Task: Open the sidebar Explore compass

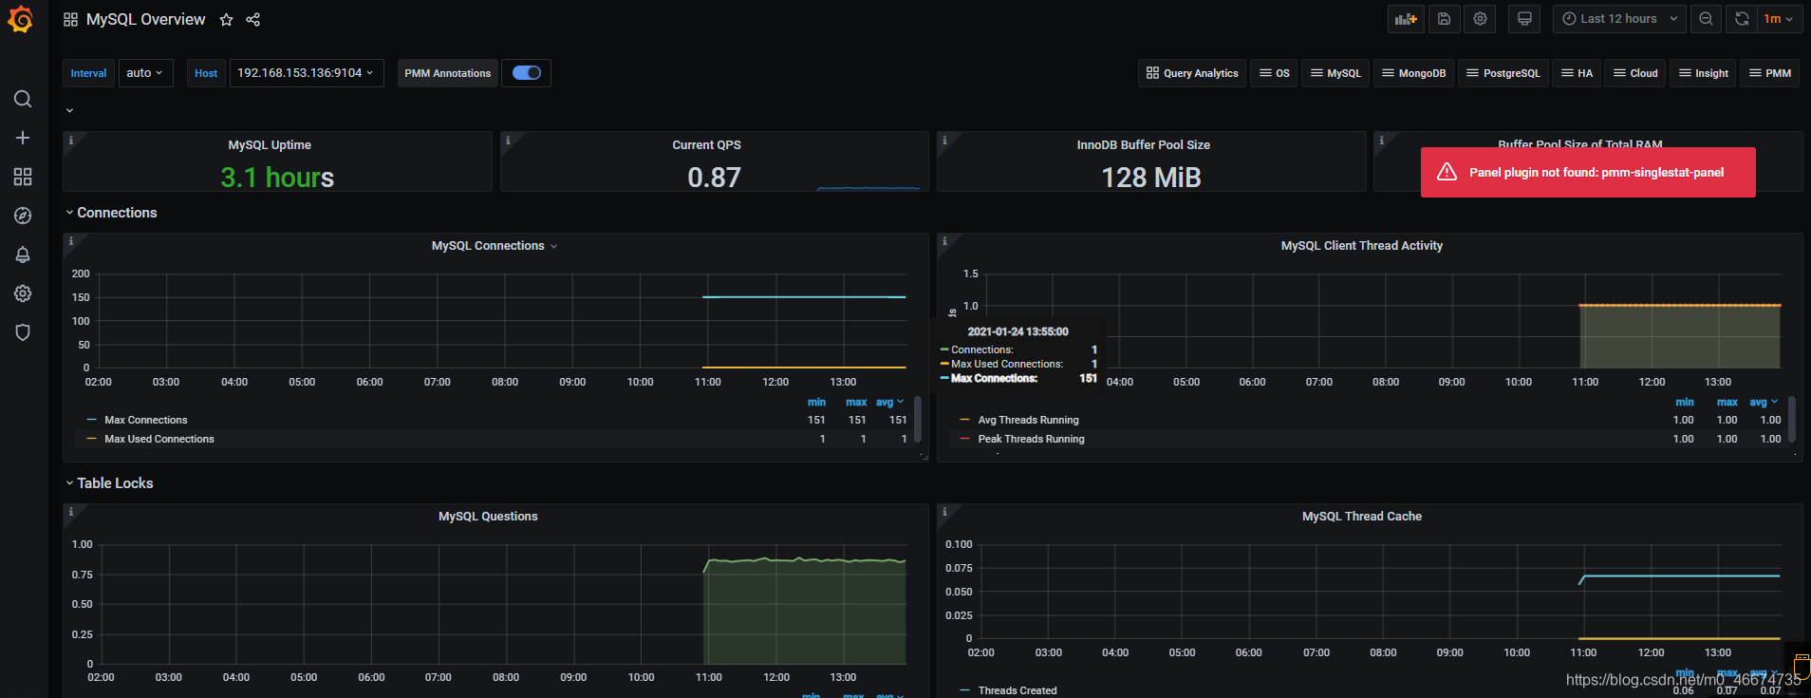Action: click(x=23, y=216)
